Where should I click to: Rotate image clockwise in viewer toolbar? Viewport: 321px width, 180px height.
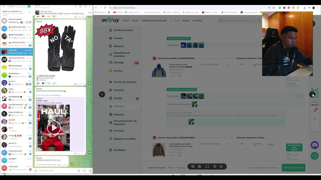point(221,166)
